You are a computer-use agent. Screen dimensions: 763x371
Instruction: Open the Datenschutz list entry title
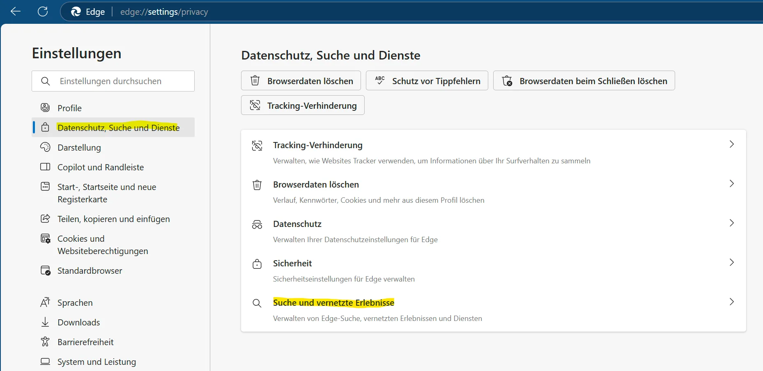tap(297, 224)
